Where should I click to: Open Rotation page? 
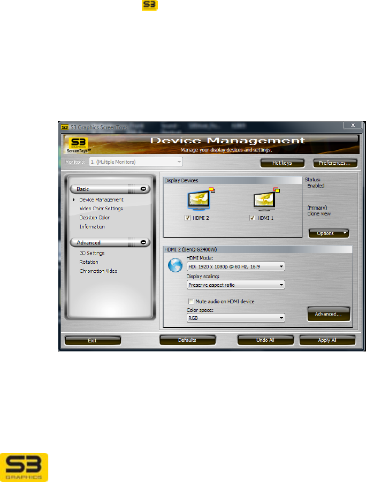pos(89,262)
